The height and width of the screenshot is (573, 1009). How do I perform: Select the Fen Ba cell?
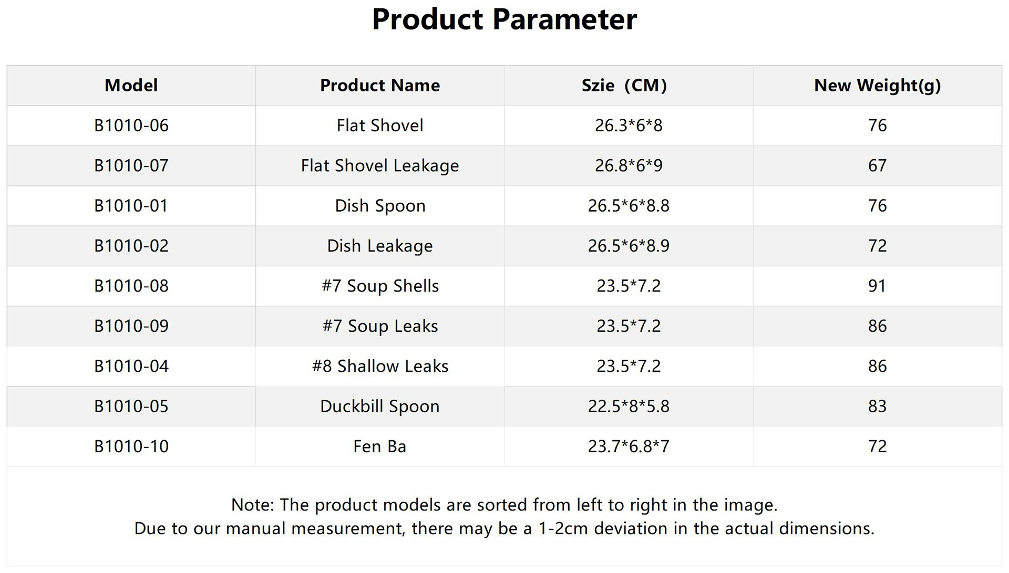[x=379, y=446]
